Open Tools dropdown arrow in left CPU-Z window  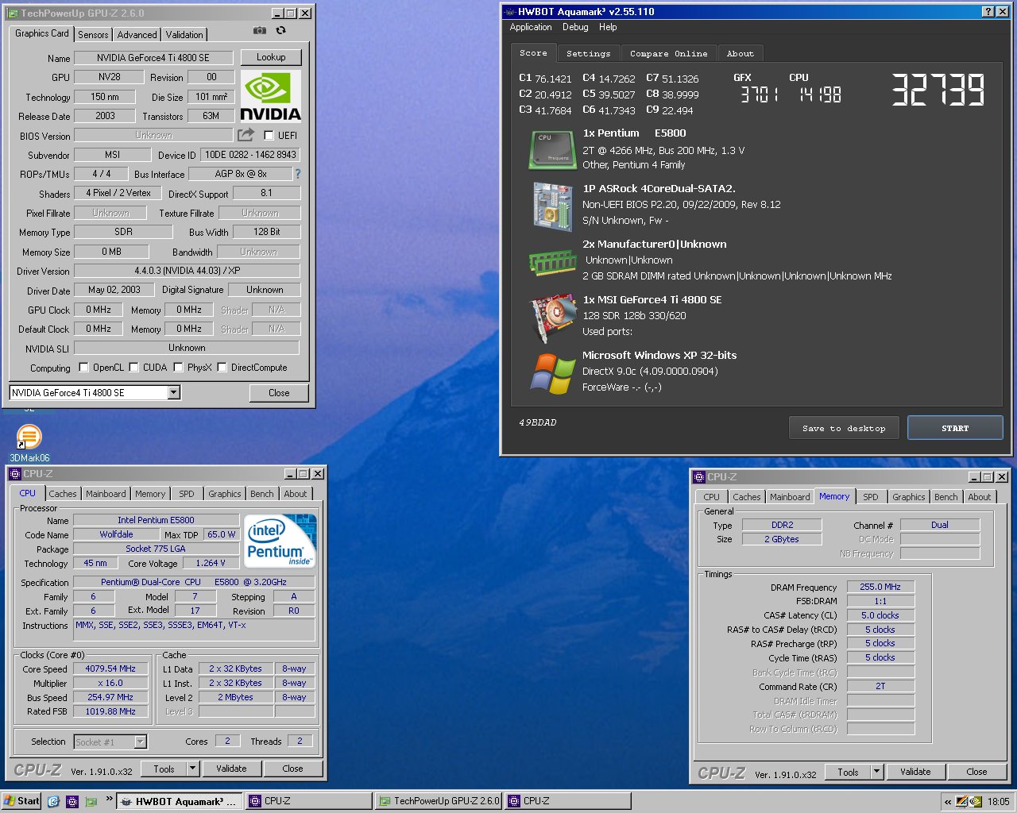192,769
